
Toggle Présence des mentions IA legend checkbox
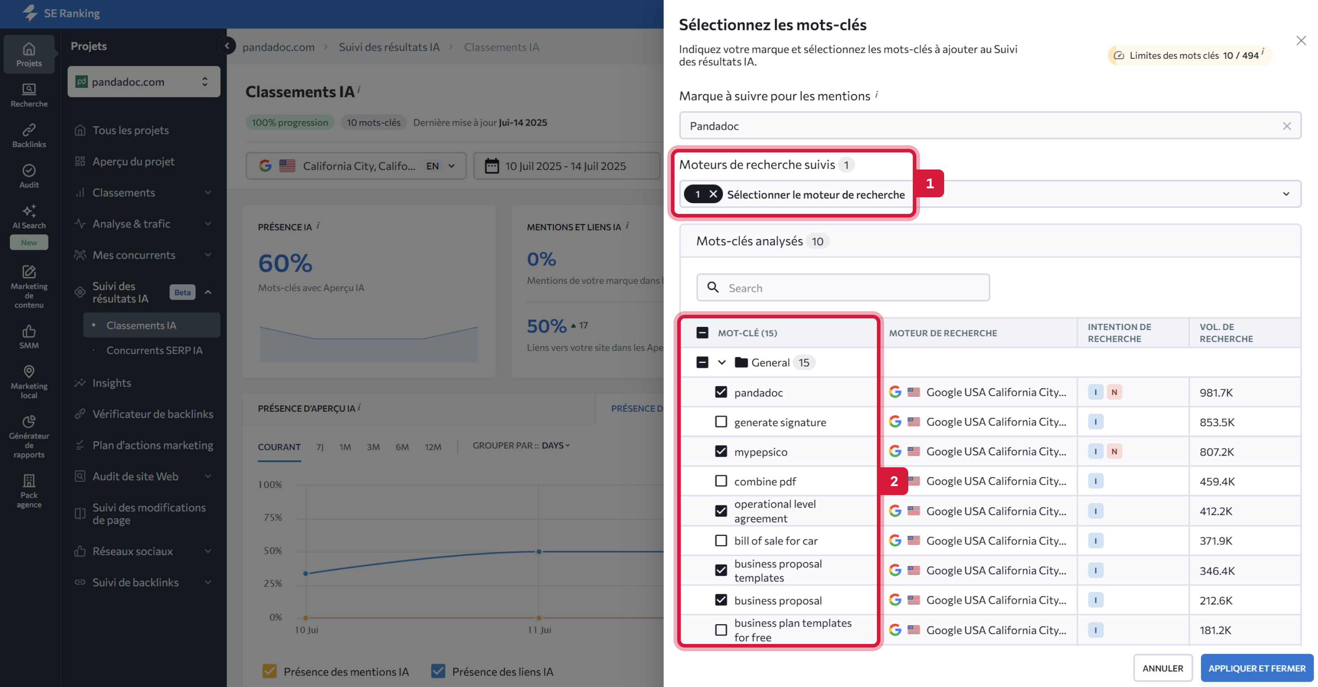pyautogui.click(x=269, y=671)
